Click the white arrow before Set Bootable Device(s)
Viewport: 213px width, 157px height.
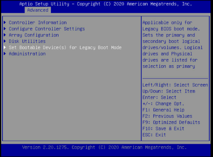coord(5,47)
